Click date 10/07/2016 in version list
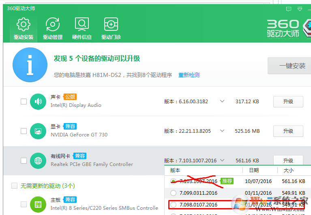Viewport: 311px width, 215px height. click(x=258, y=181)
